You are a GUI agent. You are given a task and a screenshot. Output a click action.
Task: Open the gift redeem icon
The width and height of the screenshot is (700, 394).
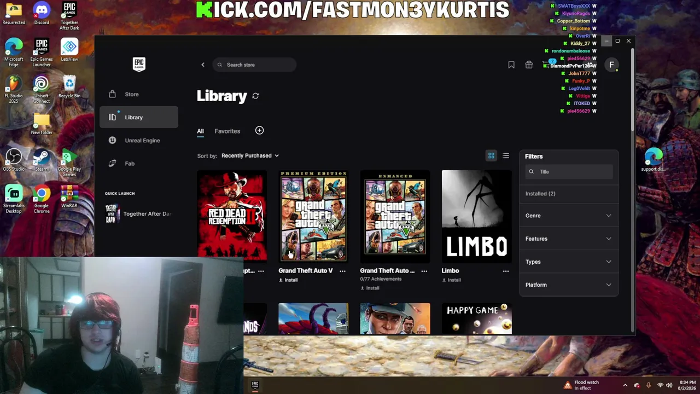click(x=529, y=65)
